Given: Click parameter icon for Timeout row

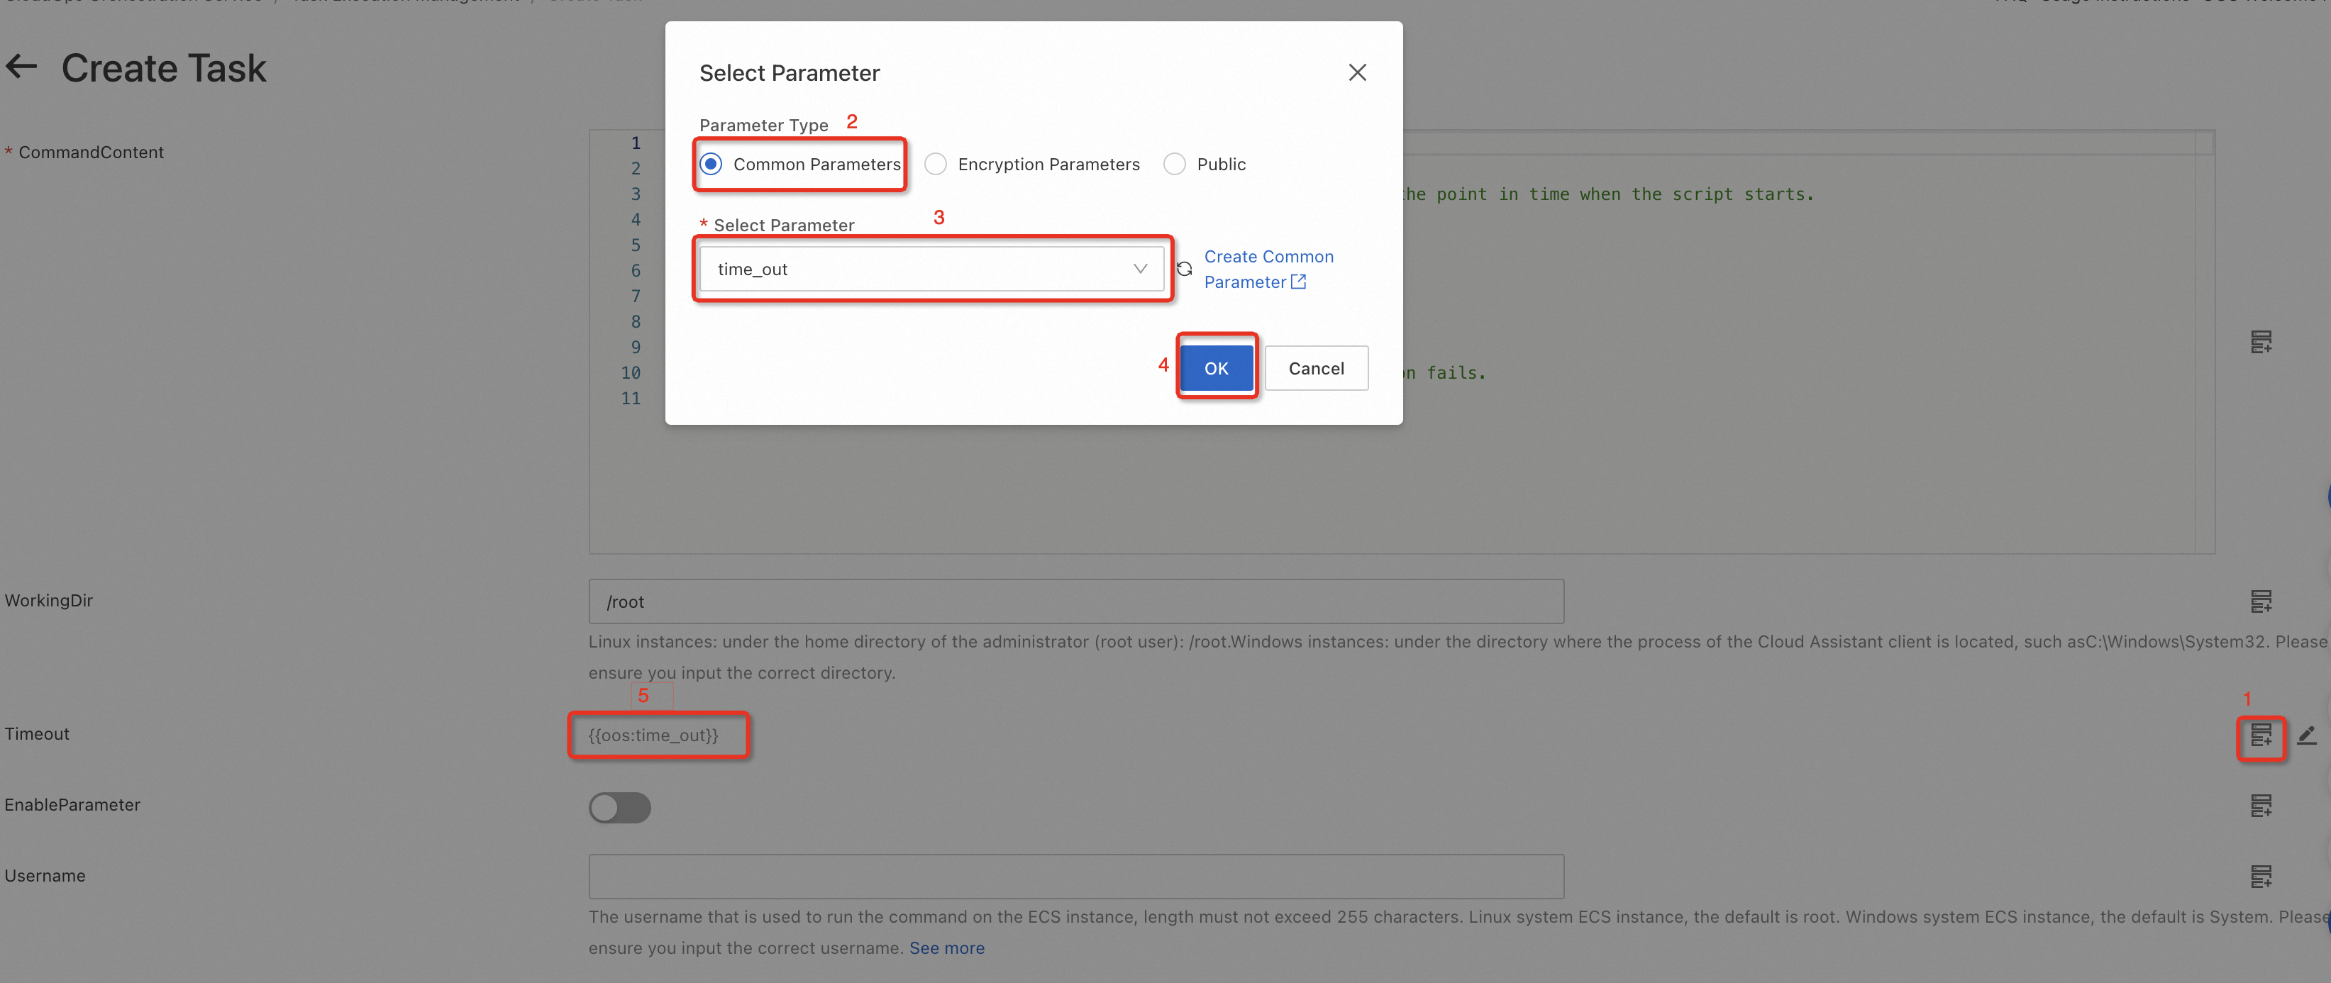Looking at the screenshot, I should (2261, 736).
